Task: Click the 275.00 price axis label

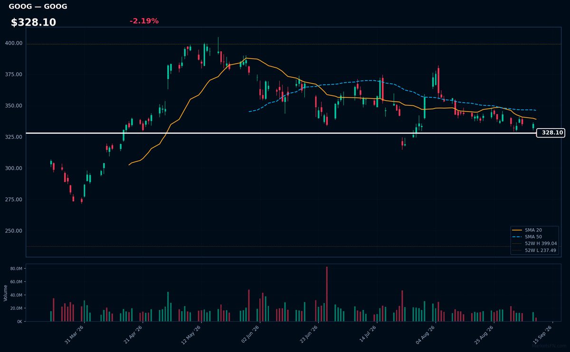Action: (x=14, y=200)
